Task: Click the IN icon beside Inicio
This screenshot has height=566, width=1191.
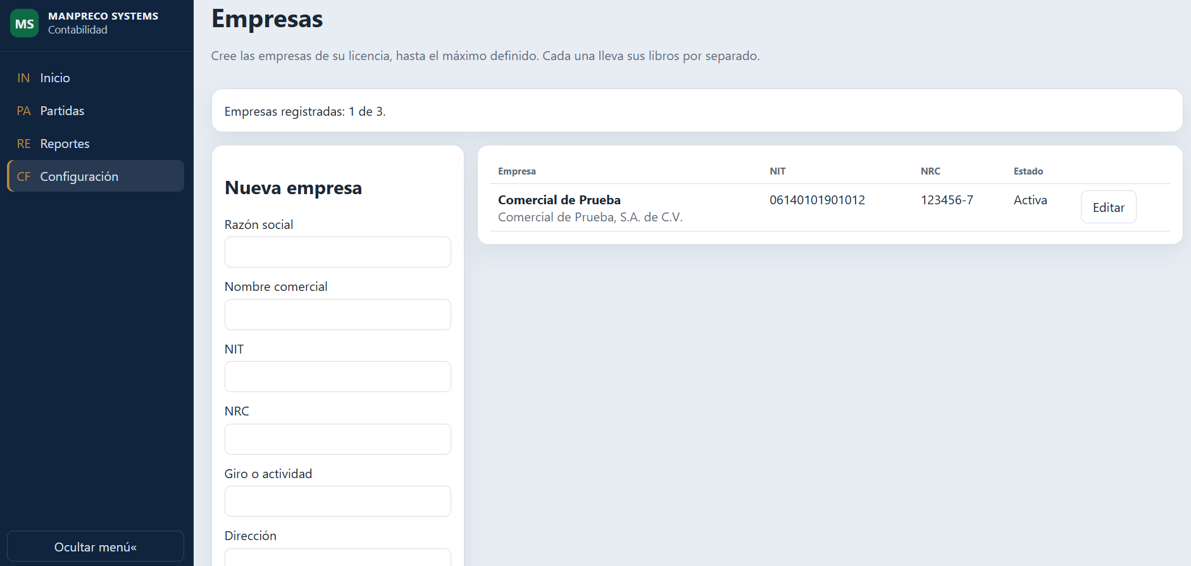Action: [23, 78]
